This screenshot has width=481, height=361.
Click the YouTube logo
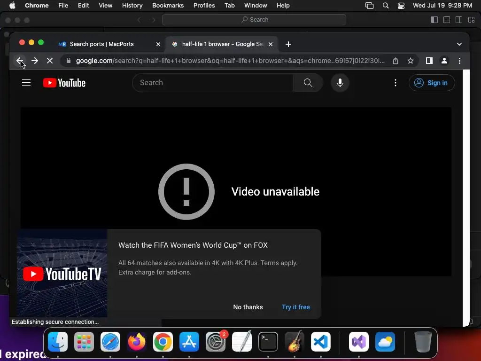pos(64,83)
